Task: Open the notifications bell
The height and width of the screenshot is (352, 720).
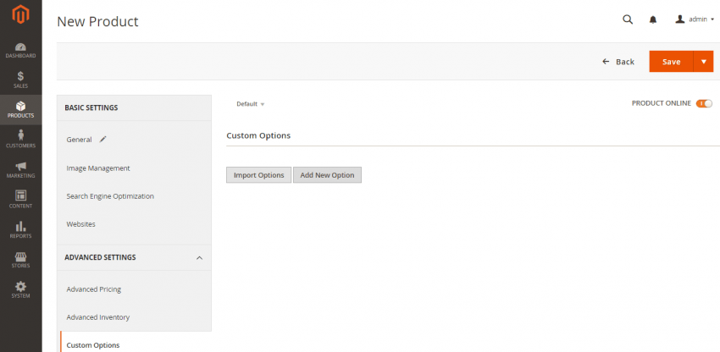Action: [x=653, y=19]
